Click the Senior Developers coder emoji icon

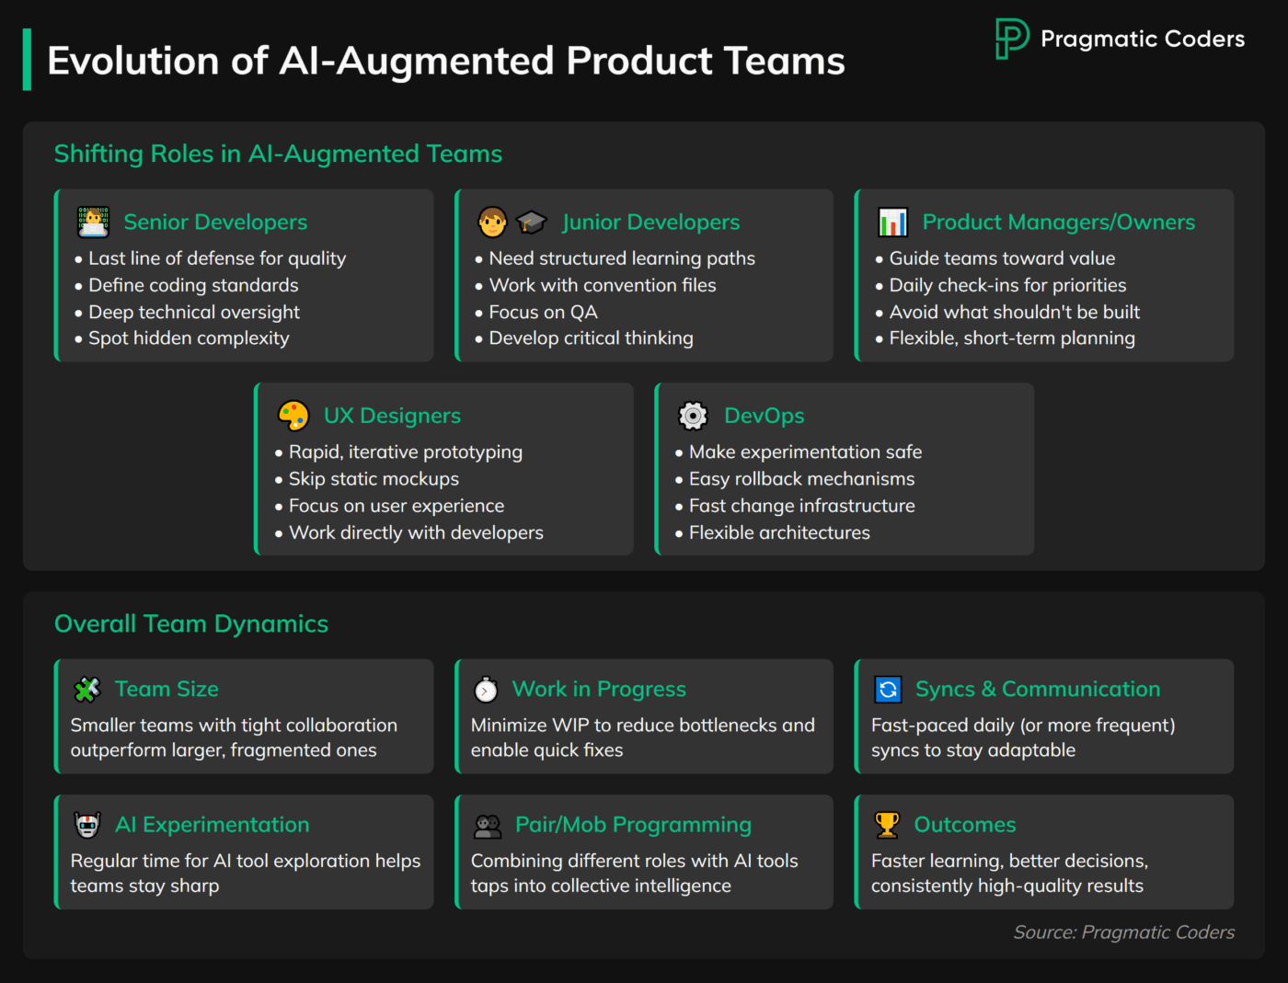pos(93,222)
